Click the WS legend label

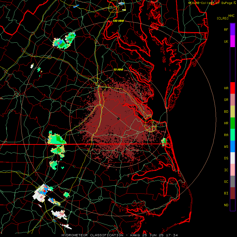(x=226, y=147)
